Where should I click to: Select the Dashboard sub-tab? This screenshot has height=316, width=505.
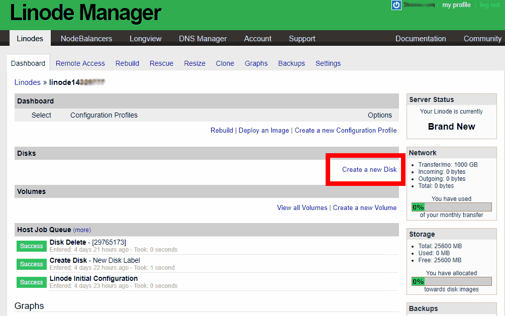tap(28, 63)
